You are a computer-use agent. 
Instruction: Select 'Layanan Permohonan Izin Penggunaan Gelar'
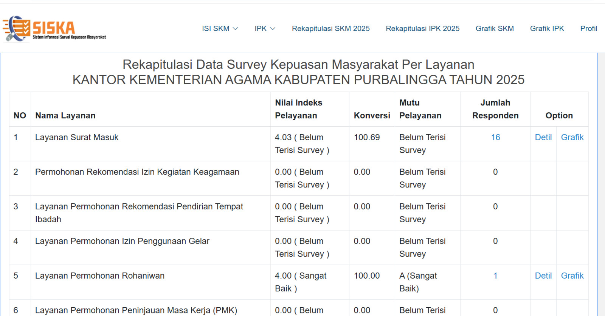122,241
